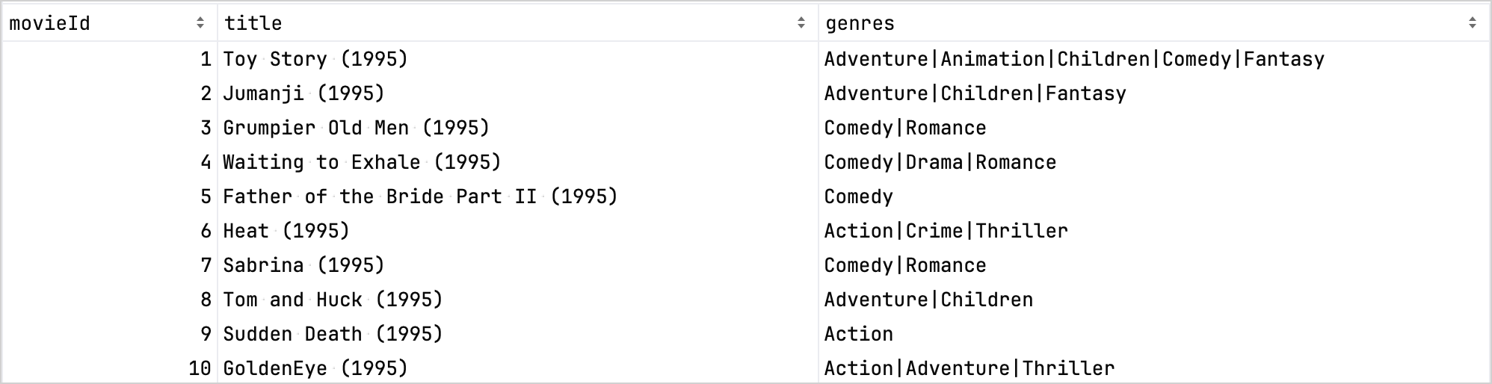Click the genres column sort icon
This screenshot has width=1492, height=384.
click(x=1472, y=23)
